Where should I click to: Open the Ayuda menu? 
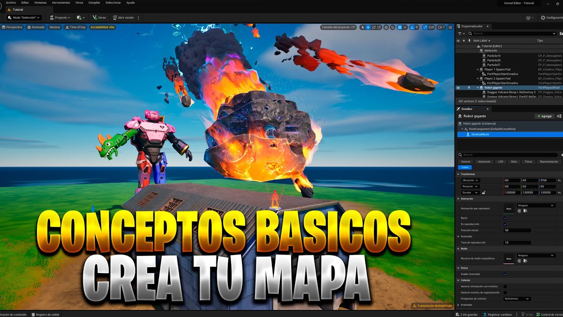point(131,3)
